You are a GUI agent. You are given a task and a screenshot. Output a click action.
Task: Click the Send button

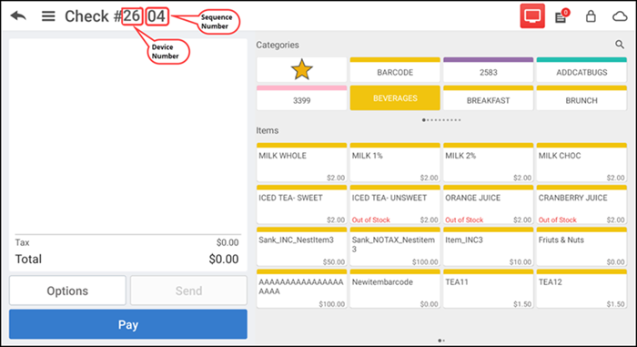pyautogui.click(x=188, y=291)
